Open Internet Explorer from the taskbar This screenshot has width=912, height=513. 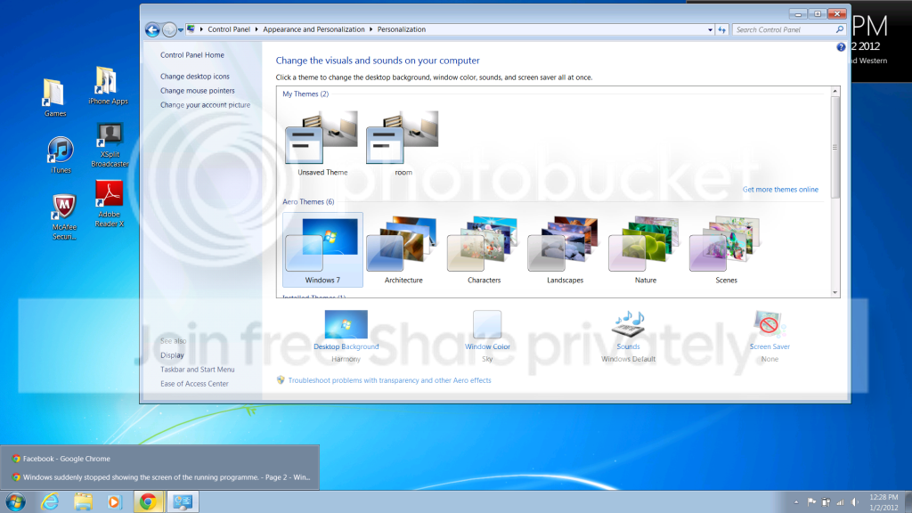51,501
